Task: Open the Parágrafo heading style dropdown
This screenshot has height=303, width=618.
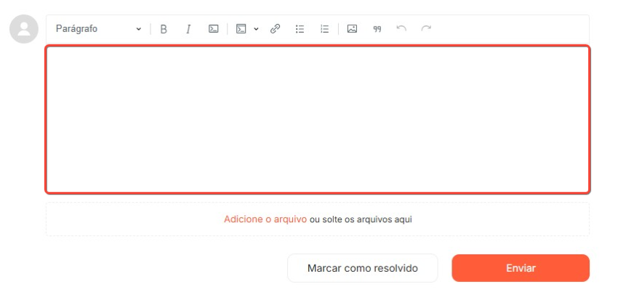Action: 98,29
